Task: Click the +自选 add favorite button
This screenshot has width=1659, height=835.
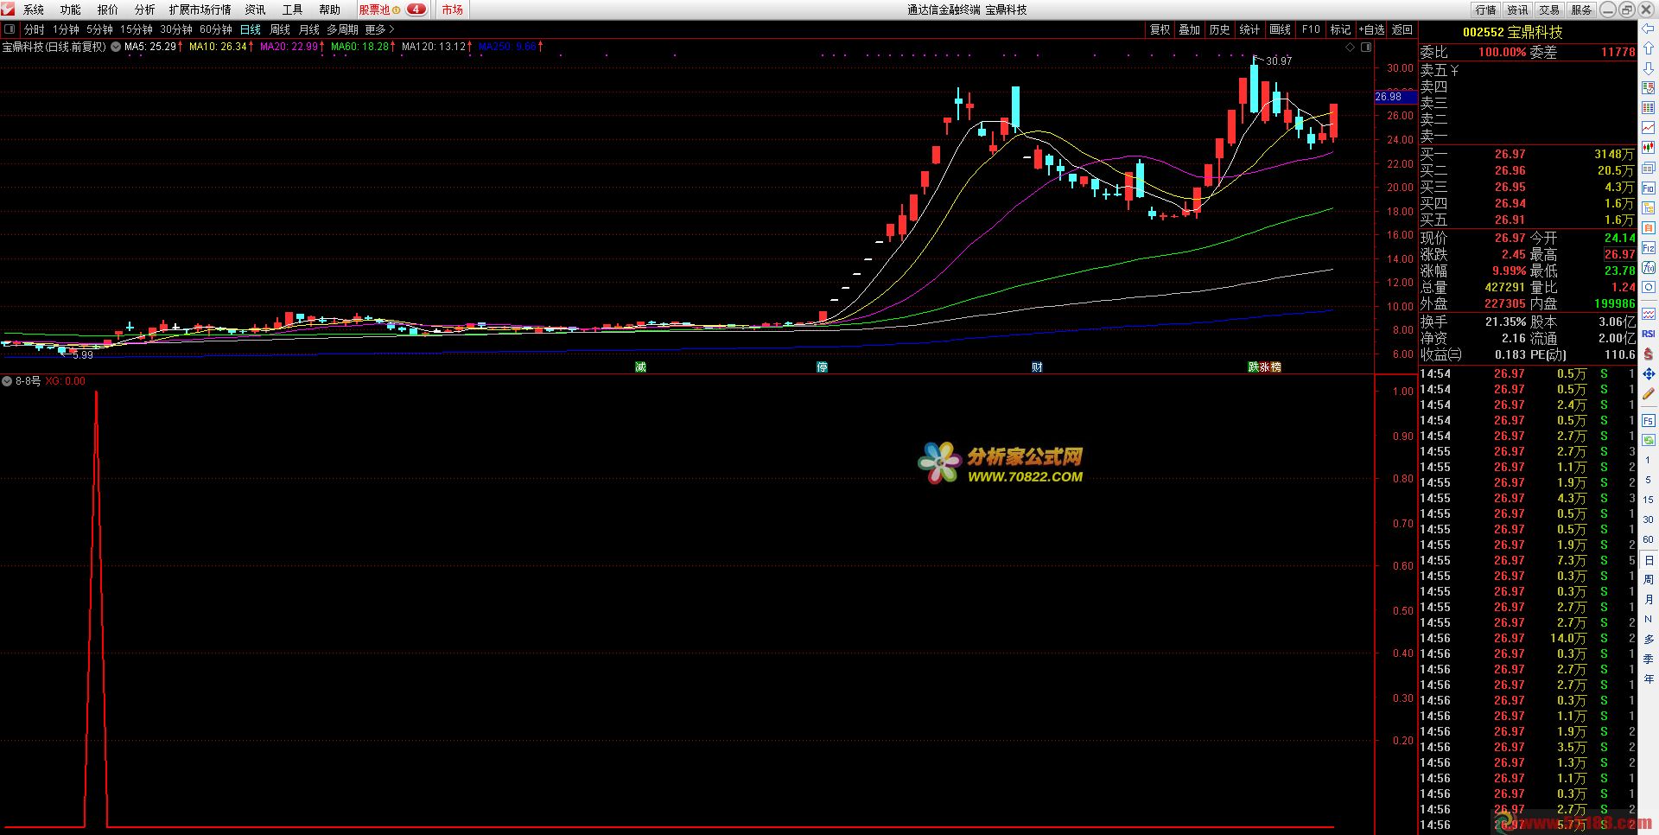Action: [1371, 29]
